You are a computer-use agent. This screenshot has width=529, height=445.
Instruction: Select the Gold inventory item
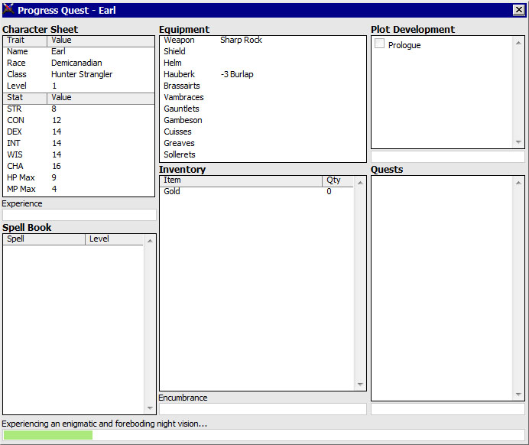(x=257, y=192)
